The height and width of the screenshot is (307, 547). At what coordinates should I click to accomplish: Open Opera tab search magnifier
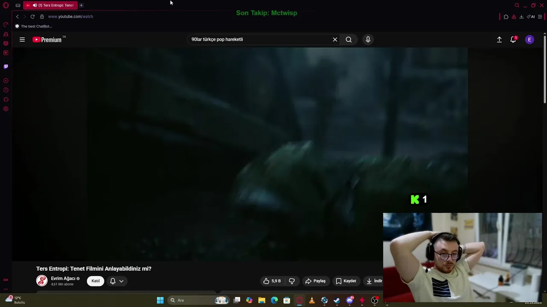click(x=517, y=6)
